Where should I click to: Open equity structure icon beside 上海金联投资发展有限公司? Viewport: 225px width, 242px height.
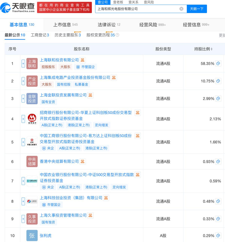91,95
